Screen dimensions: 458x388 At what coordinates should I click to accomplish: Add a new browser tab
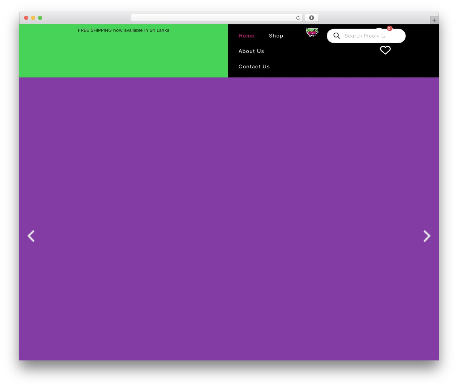(434, 20)
